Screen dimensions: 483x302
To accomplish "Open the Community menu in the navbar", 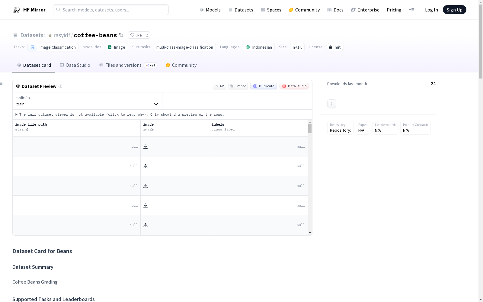I will [304, 10].
